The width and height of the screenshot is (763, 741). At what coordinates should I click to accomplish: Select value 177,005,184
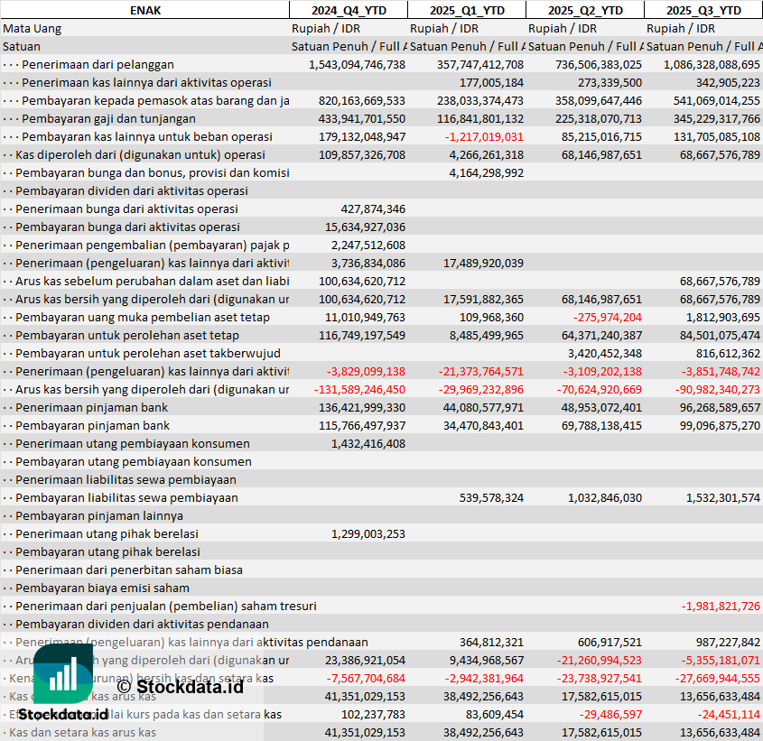tap(491, 83)
